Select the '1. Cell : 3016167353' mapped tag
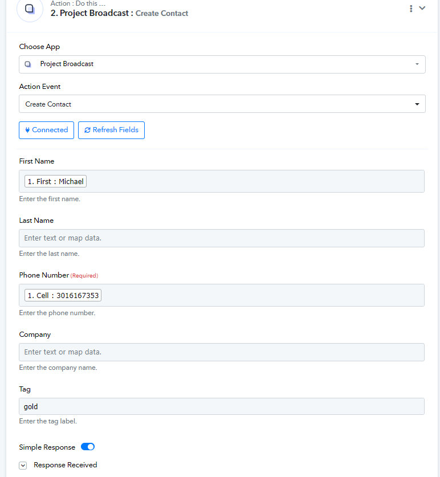Screen dimensions: 440x477 tap(63, 295)
